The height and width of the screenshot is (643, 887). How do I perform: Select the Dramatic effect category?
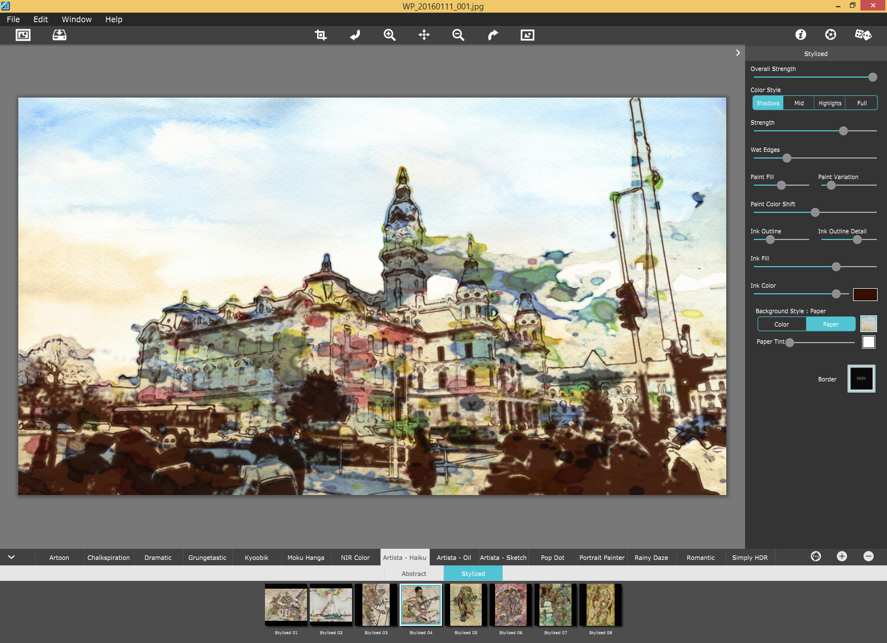click(158, 558)
